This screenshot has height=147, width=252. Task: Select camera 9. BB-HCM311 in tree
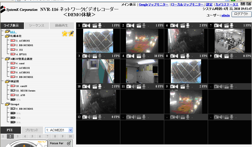[x=25, y=77]
